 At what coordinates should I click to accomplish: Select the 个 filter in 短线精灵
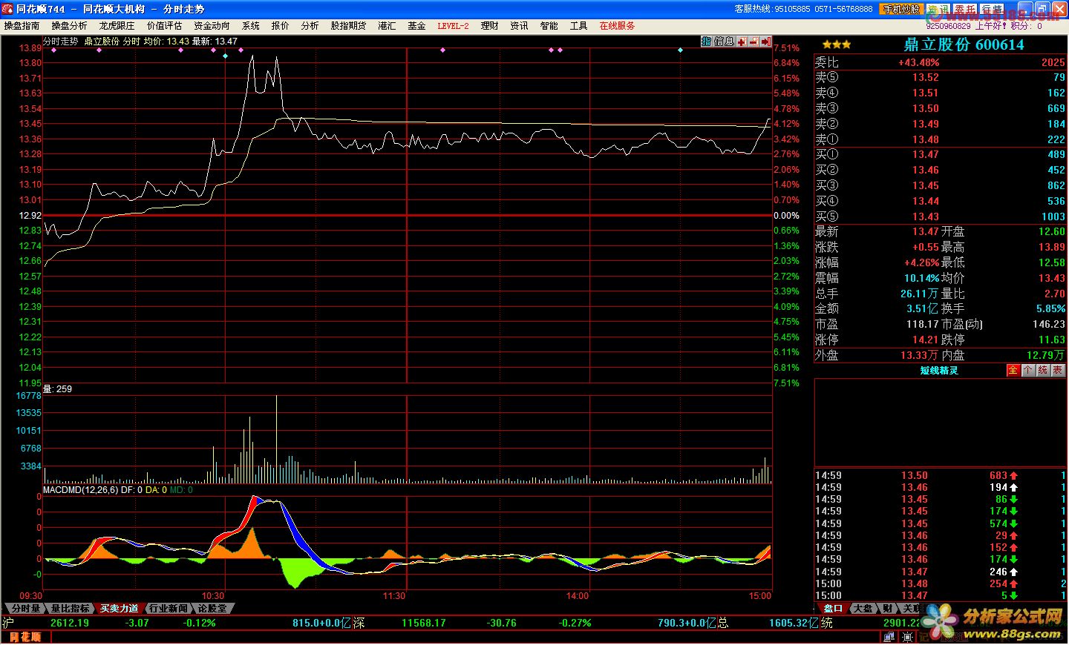[1028, 370]
